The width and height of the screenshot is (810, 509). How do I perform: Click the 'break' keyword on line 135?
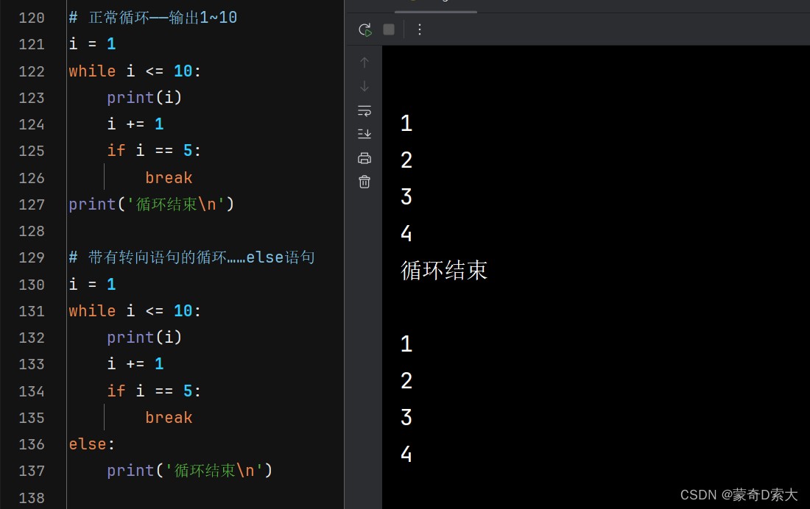pyautogui.click(x=169, y=417)
